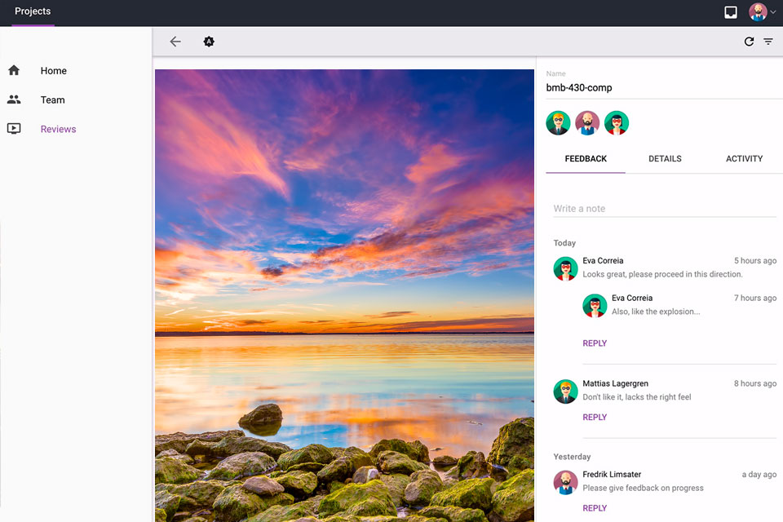The height and width of the screenshot is (522, 783).
Task: Reply to Mattias Lagergren's comment
Action: click(595, 417)
